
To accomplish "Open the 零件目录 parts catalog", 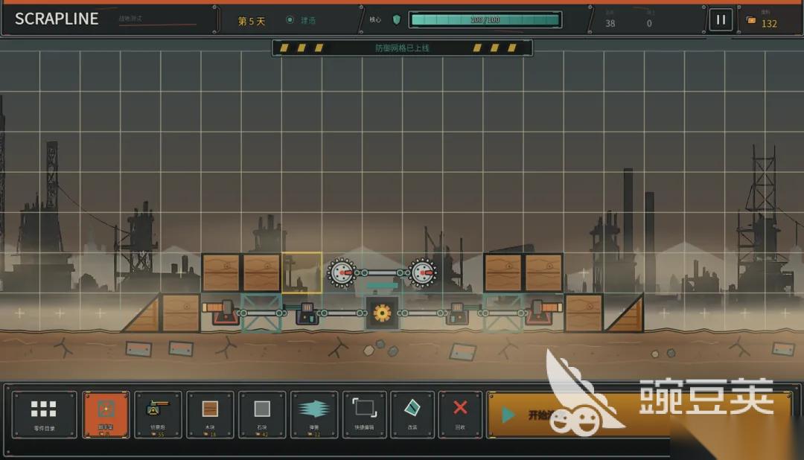I will tap(45, 415).
